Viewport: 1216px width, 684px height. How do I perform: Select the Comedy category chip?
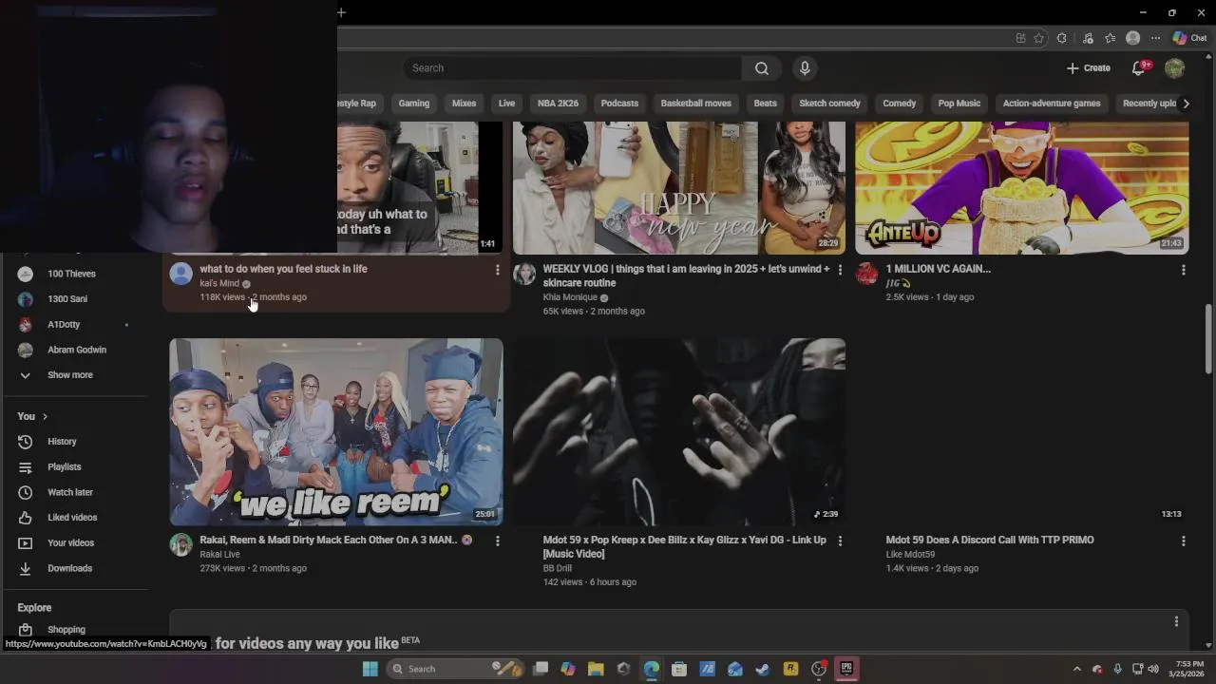(899, 104)
